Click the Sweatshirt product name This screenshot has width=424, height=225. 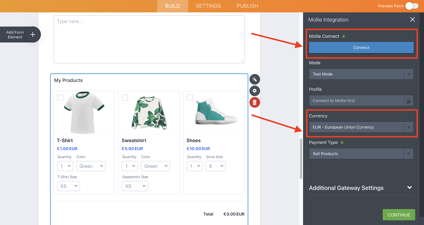point(134,140)
